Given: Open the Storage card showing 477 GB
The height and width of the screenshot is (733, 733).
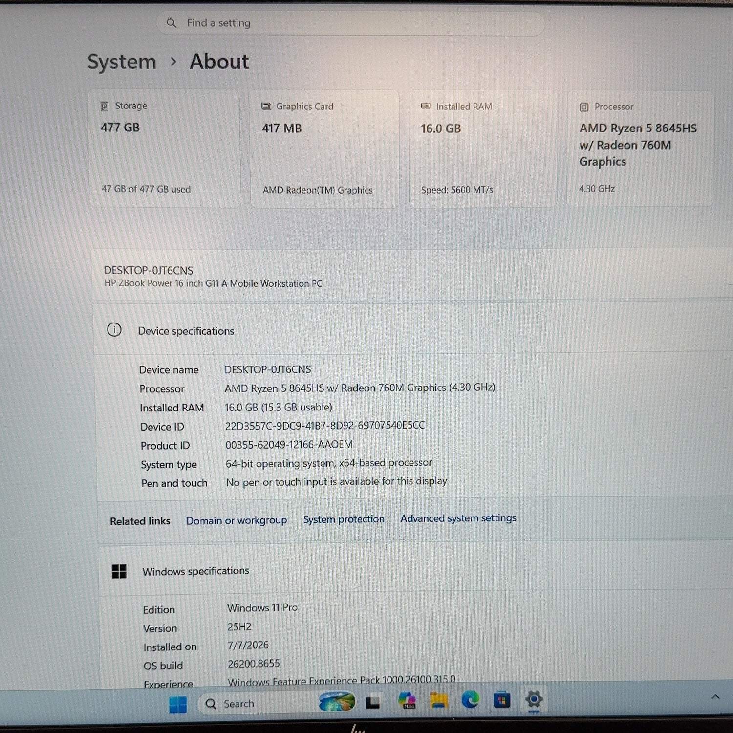Looking at the screenshot, I should tap(164, 149).
